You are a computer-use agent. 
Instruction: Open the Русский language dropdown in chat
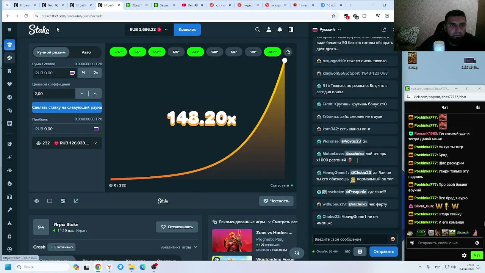(x=327, y=30)
